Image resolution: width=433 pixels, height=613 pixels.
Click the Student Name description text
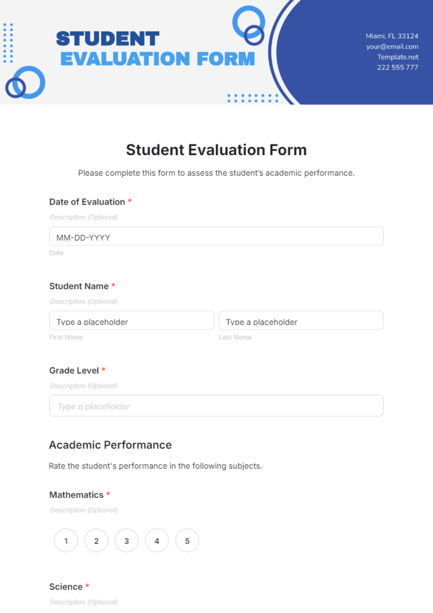pyautogui.click(x=84, y=302)
